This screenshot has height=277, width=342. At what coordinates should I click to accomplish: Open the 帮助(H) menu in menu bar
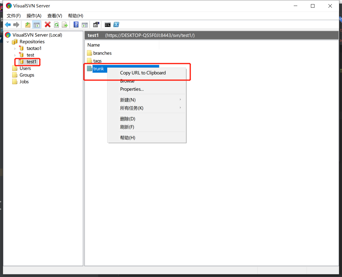tap(76, 16)
